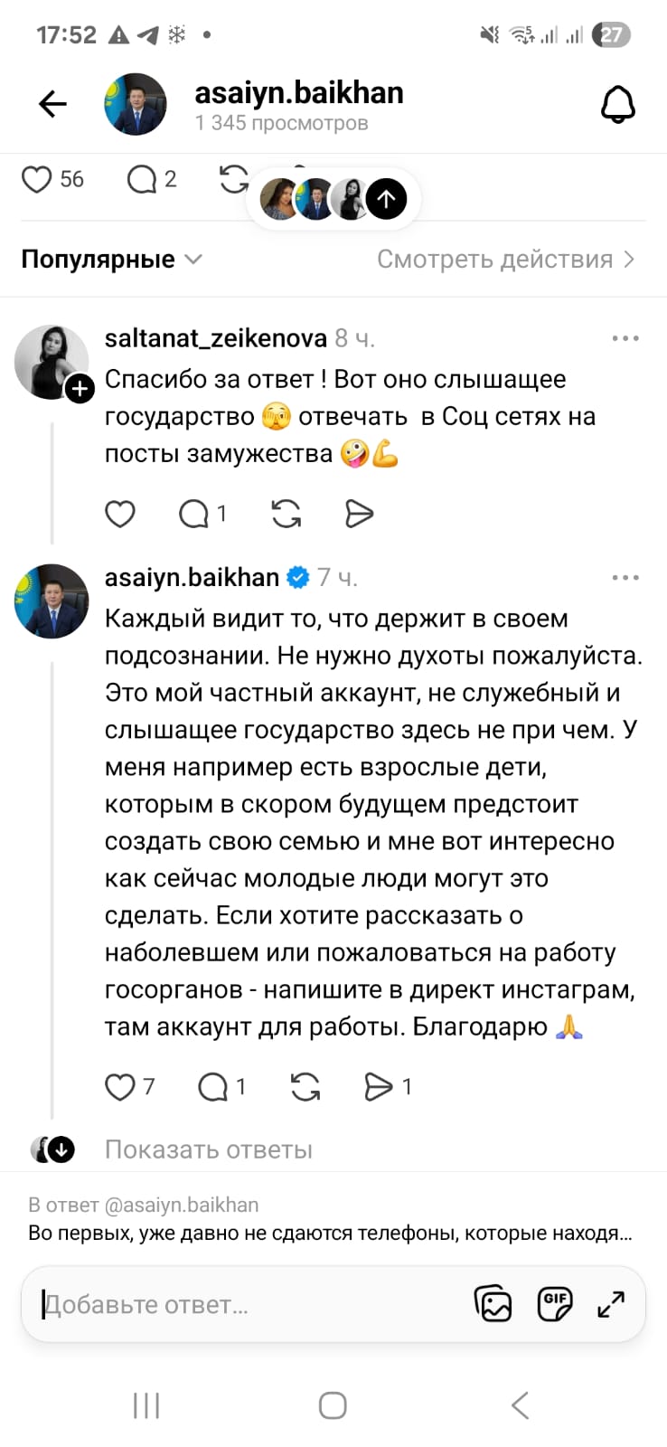Open notification bell for asaiyn.baikhan
Screen dimensions: 667x1447
click(x=618, y=105)
